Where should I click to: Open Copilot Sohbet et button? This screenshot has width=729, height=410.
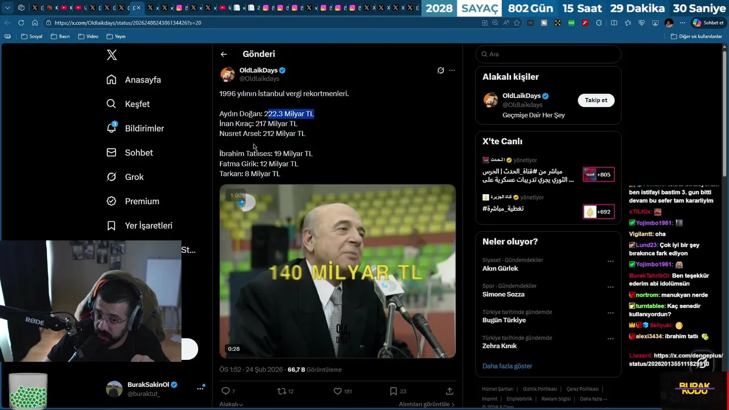tap(708, 23)
